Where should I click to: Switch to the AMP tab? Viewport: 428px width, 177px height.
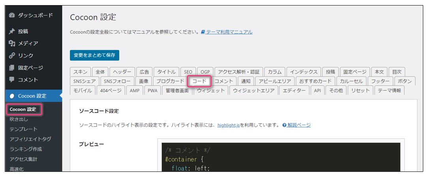click(x=135, y=90)
